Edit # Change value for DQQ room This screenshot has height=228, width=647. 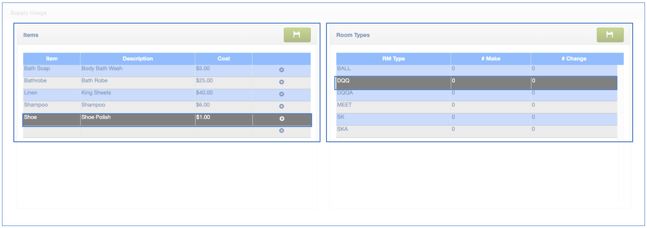pyautogui.click(x=573, y=82)
